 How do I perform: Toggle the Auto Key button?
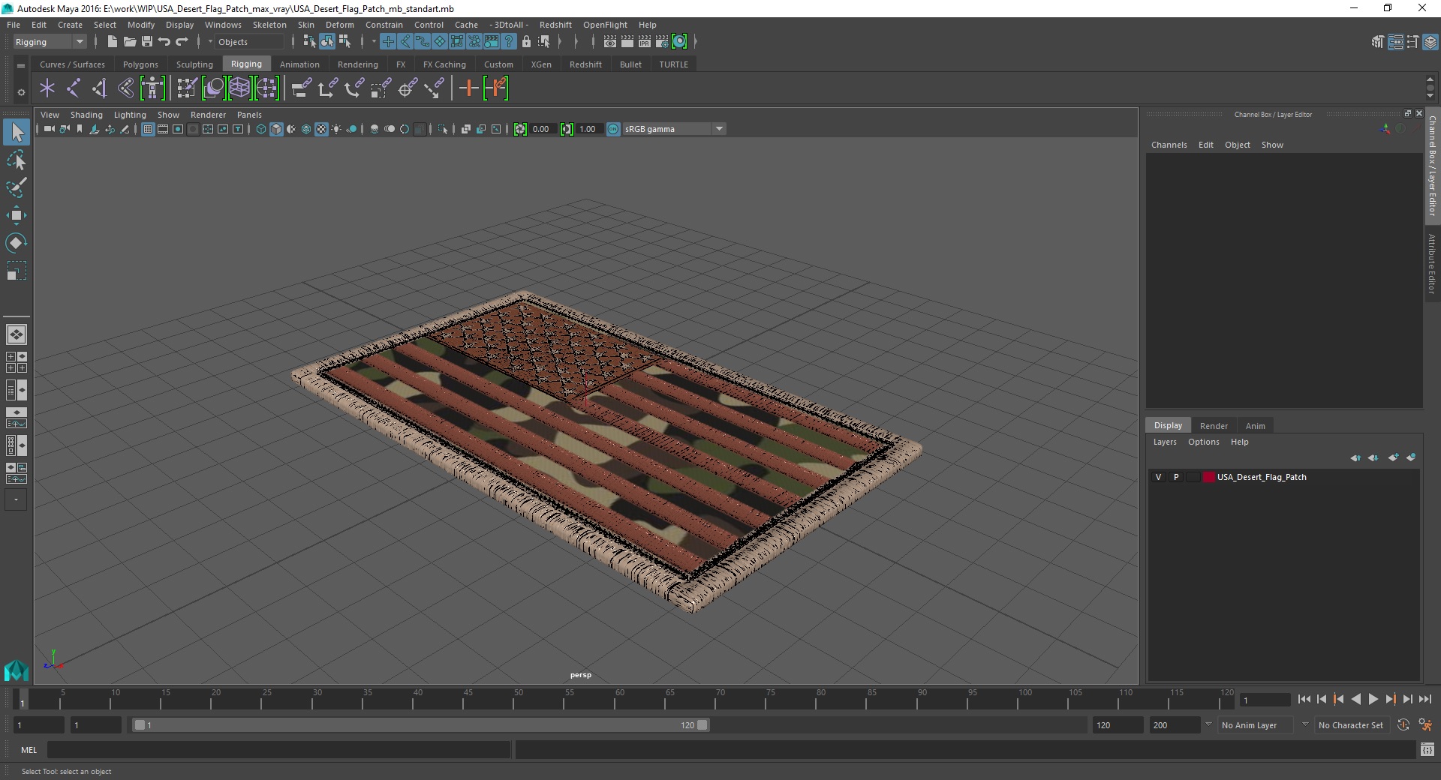tap(1403, 725)
